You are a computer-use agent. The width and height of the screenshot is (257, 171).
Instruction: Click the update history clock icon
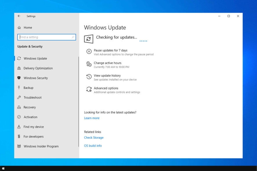(x=89, y=77)
